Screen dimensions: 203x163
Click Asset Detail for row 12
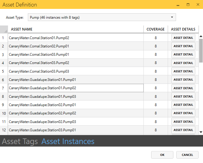click(183, 130)
